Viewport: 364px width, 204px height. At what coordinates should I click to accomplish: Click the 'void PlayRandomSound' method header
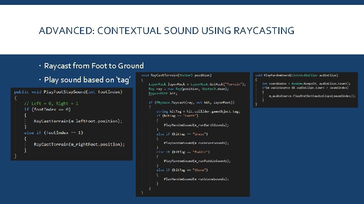pyautogui.click(x=297, y=75)
